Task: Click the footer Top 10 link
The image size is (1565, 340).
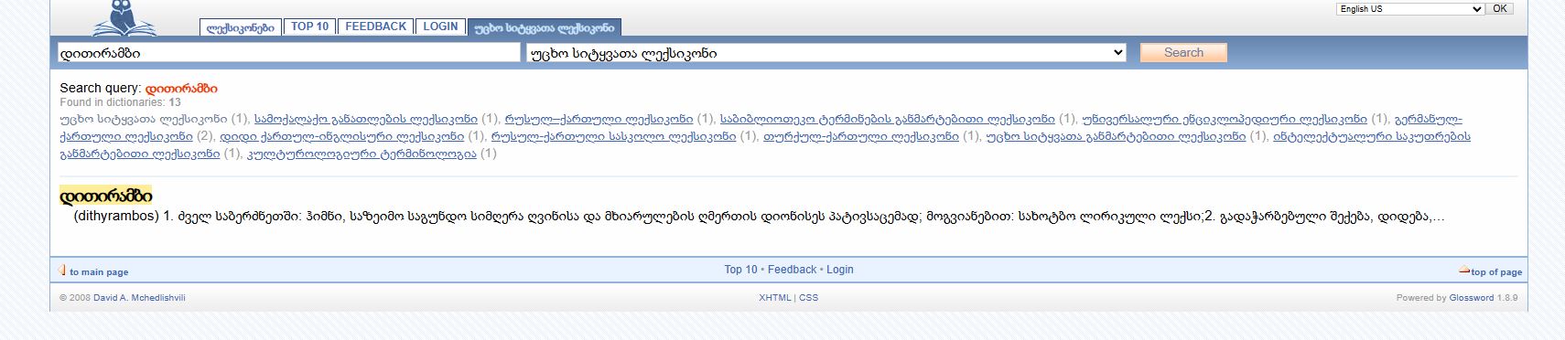Action: coord(741,270)
